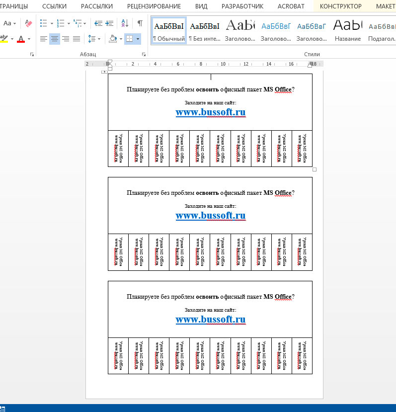Open line spacing options dropdown arrow

point(99,39)
